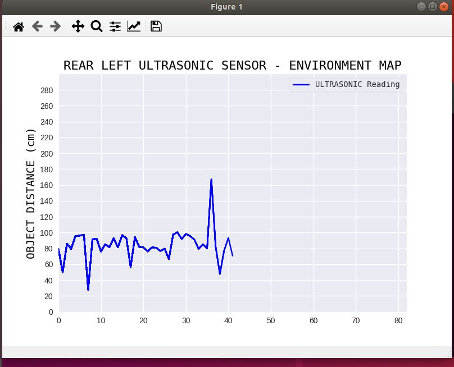Click the window resize grip in the bottom-right corner
Image resolution: width=454 pixels, height=367 pixels.
449,354
